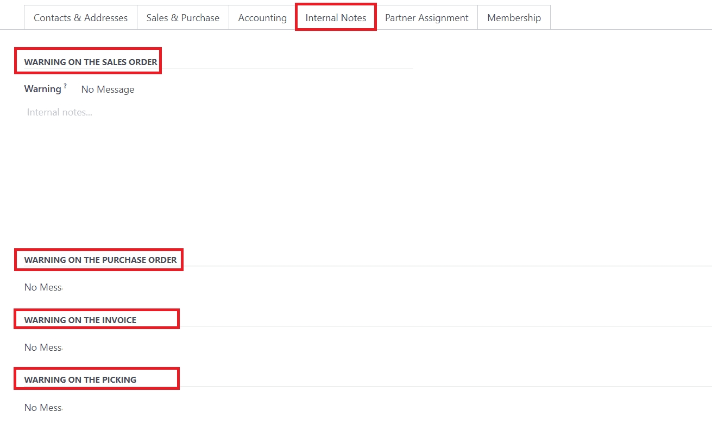Switch to the Sales & Purchase tab

point(182,18)
